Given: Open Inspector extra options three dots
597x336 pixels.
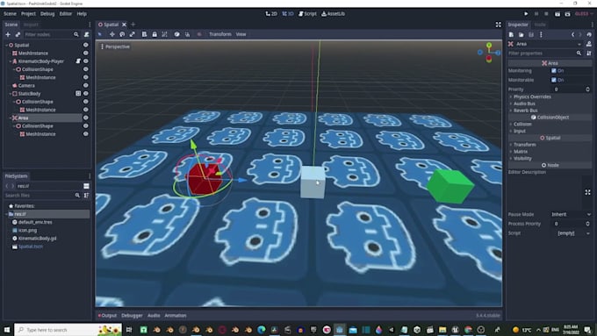Looking at the screenshot, I should (x=541, y=34).
